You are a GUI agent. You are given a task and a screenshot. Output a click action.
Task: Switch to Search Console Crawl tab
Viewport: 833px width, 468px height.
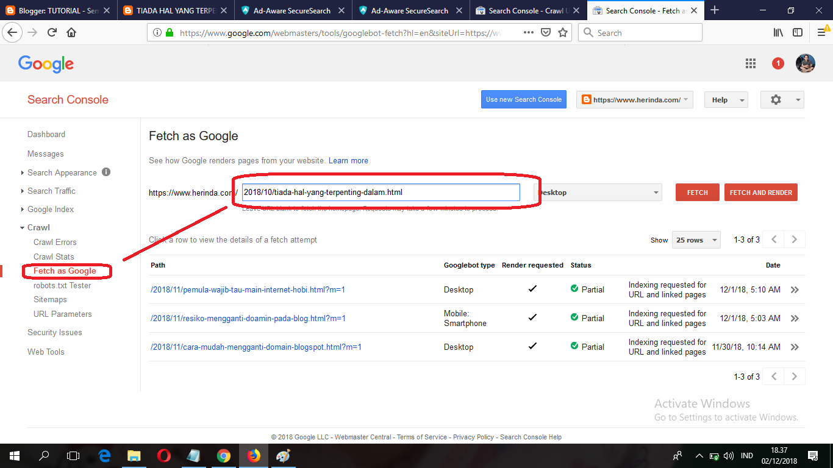point(528,10)
